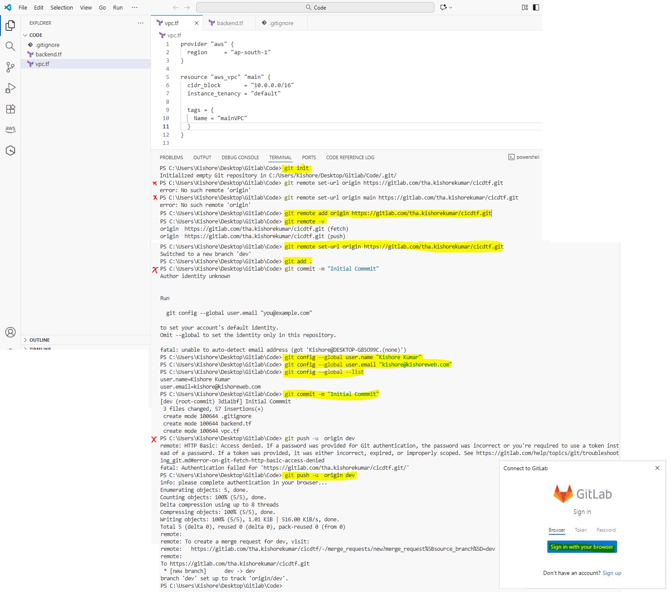Open the AWS toolkit panel
Viewport: 671px width, 592px height.
[10, 129]
